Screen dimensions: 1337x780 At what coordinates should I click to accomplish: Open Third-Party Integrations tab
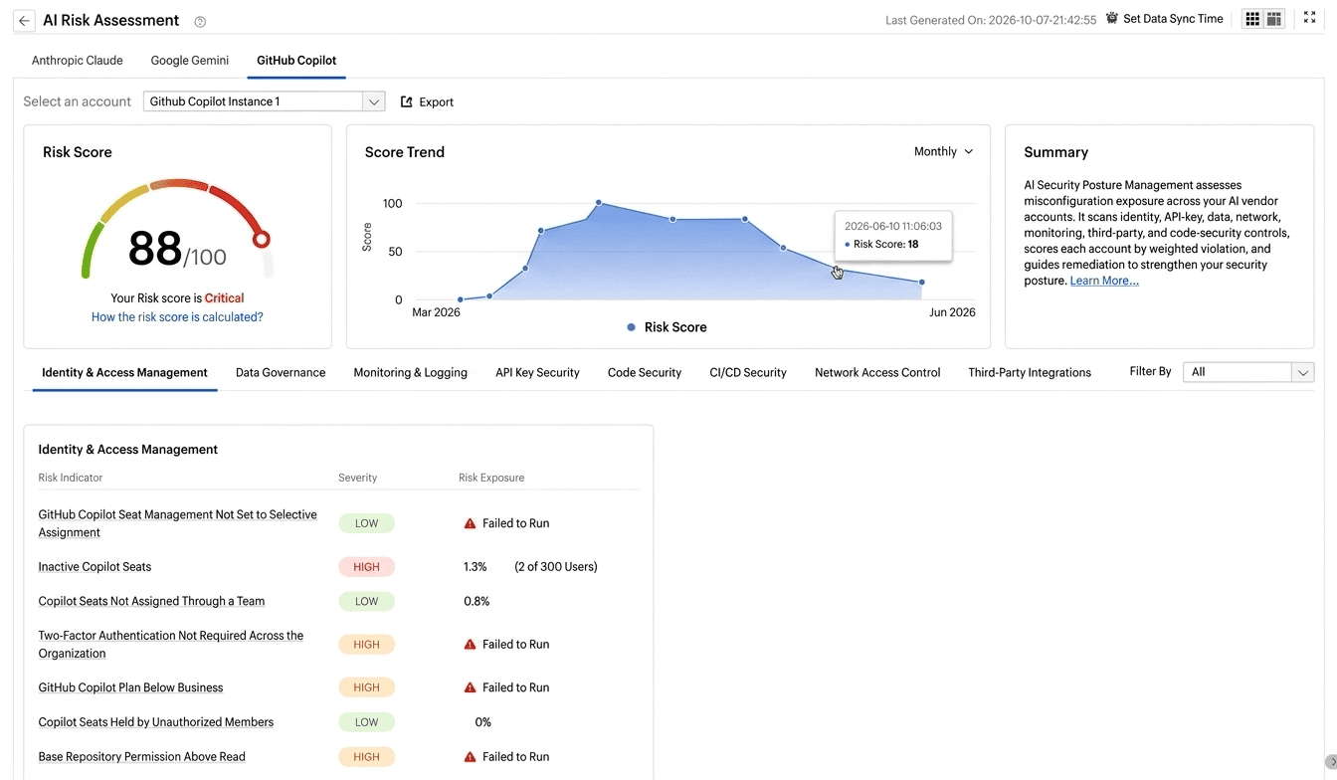coord(1030,373)
